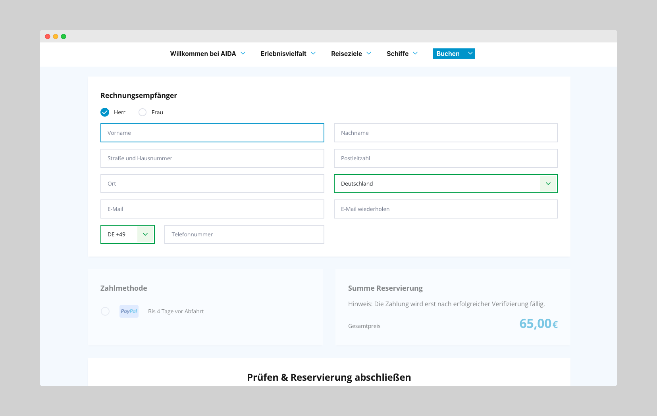Image resolution: width=657 pixels, height=416 pixels.
Task: Focus the Vorname input field
Action: [212, 133]
